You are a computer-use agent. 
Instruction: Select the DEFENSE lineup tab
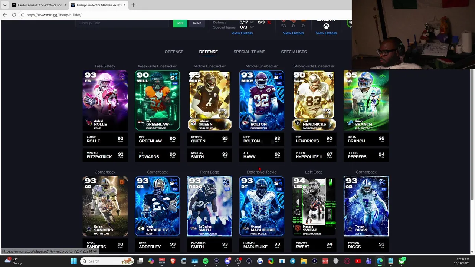(208, 52)
